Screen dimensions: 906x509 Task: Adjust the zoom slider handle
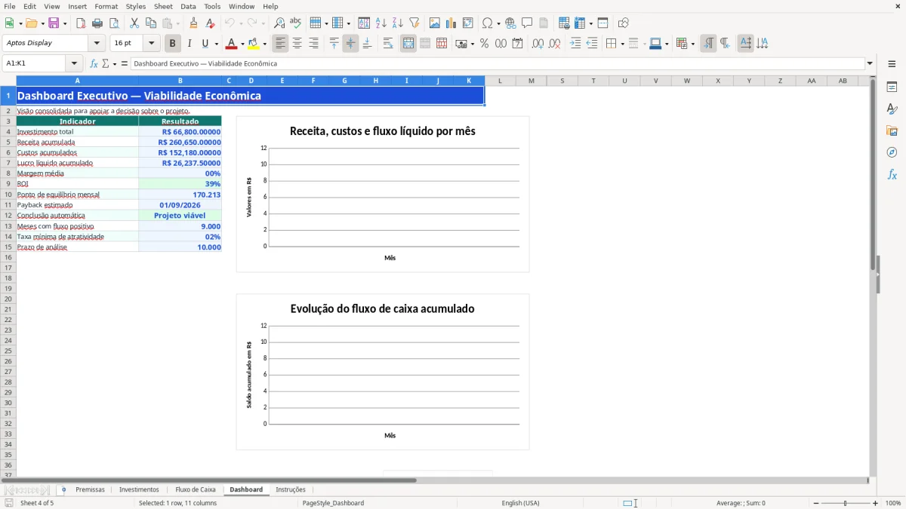pyautogui.click(x=845, y=503)
